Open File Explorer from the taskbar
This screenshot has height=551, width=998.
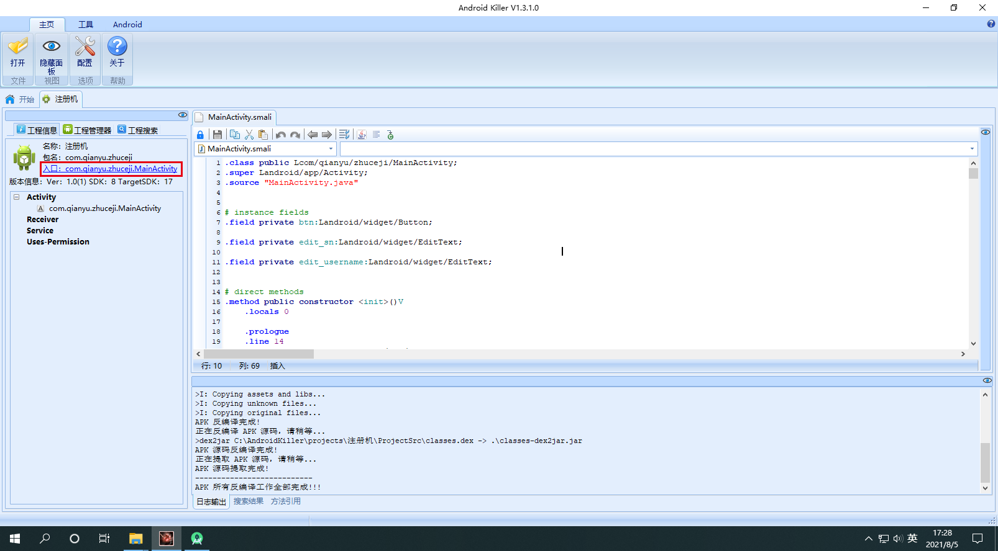tap(136, 539)
